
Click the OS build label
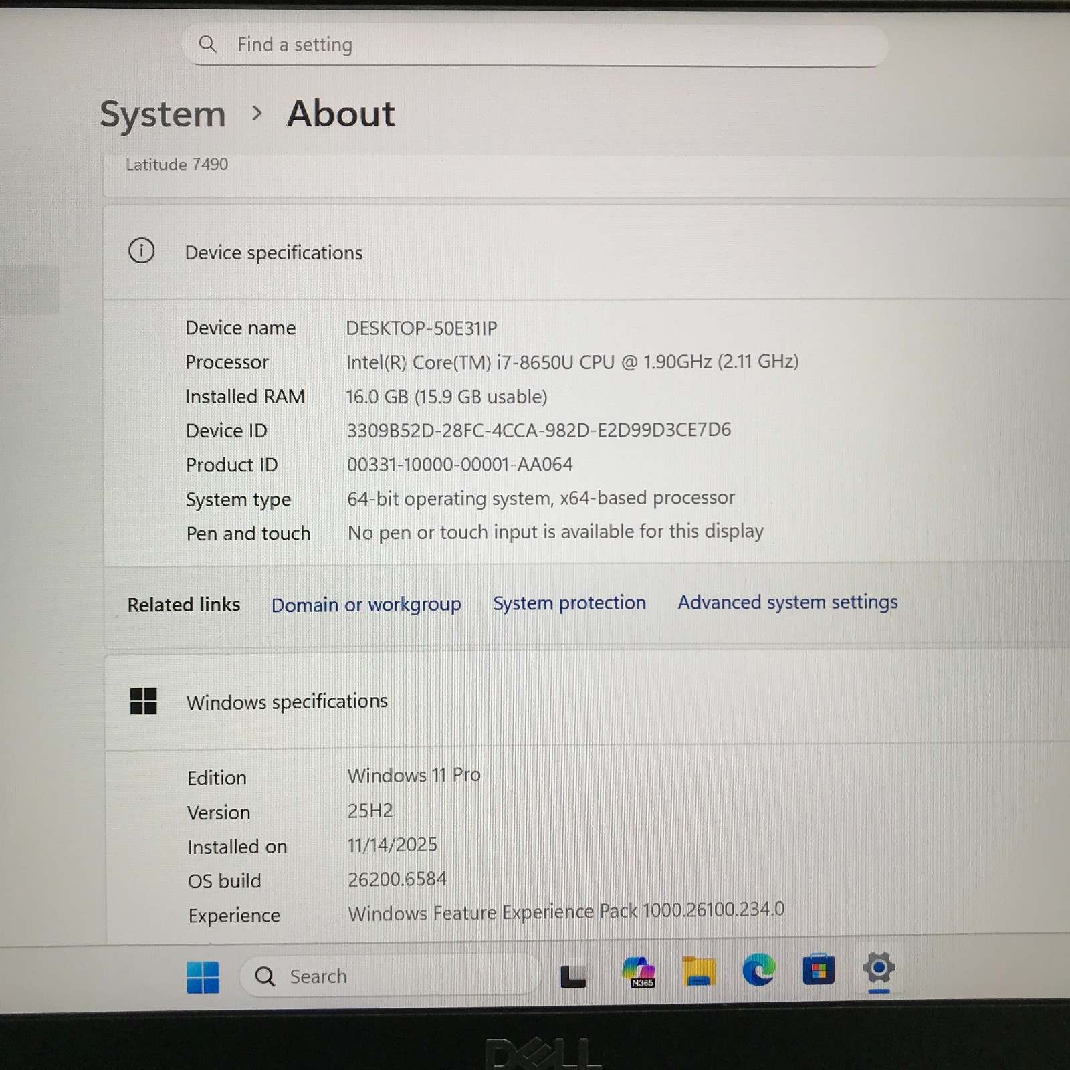225,881
